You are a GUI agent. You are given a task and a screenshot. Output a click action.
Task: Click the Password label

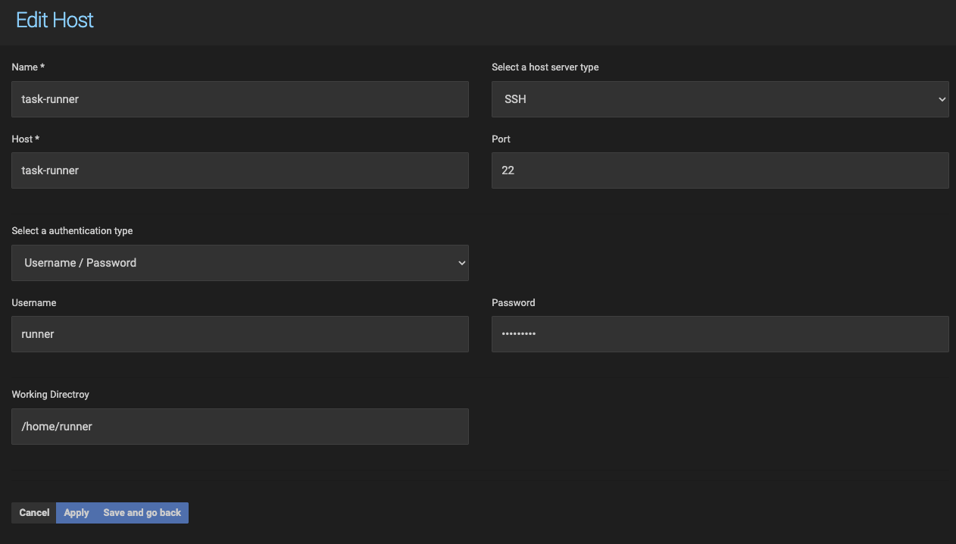pyautogui.click(x=513, y=302)
